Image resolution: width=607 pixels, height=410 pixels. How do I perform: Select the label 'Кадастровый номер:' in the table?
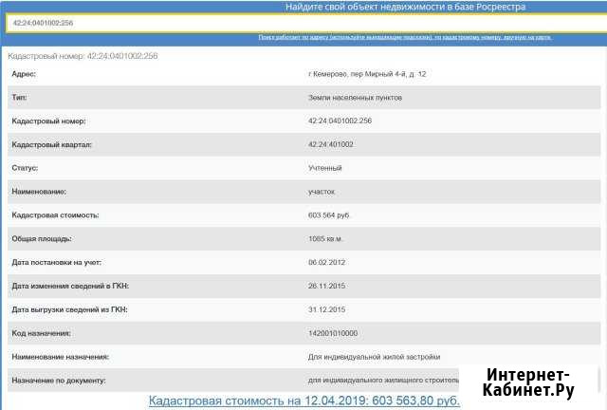pyautogui.click(x=48, y=121)
